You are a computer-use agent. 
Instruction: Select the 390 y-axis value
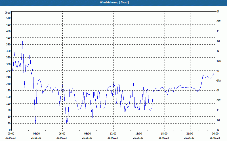(x=9, y=44)
